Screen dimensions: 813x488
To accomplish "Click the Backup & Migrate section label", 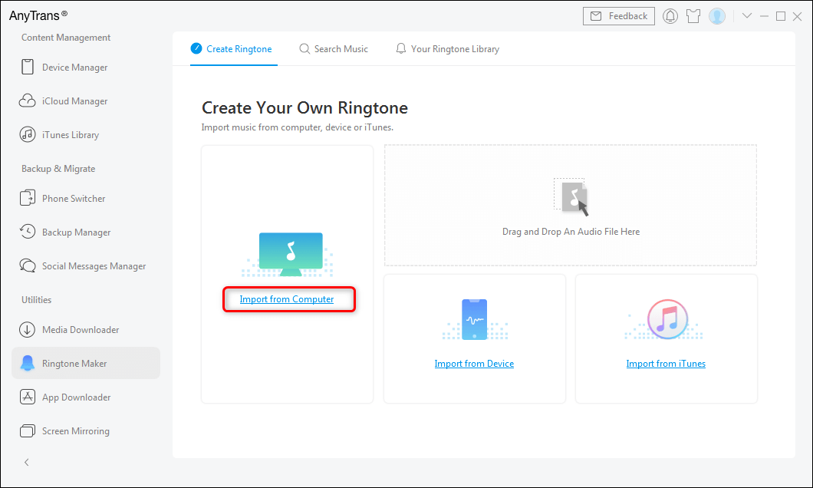I will click(x=58, y=169).
